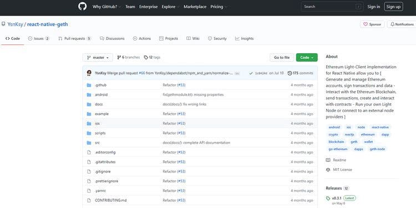Open the Pull requests tab
The width and height of the screenshot is (416, 208).
(75, 38)
